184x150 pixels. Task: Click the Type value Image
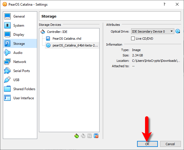(x=136, y=50)
